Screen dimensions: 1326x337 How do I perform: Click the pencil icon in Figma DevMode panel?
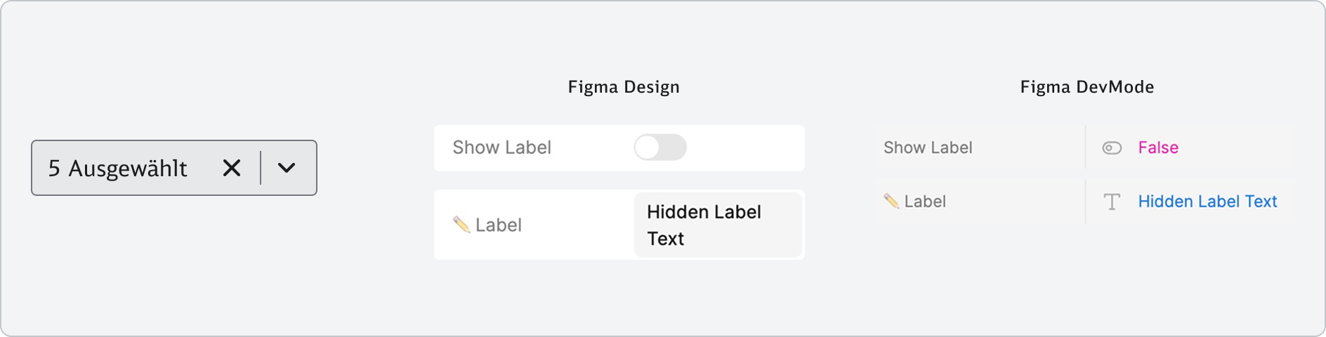pos(891,201)
